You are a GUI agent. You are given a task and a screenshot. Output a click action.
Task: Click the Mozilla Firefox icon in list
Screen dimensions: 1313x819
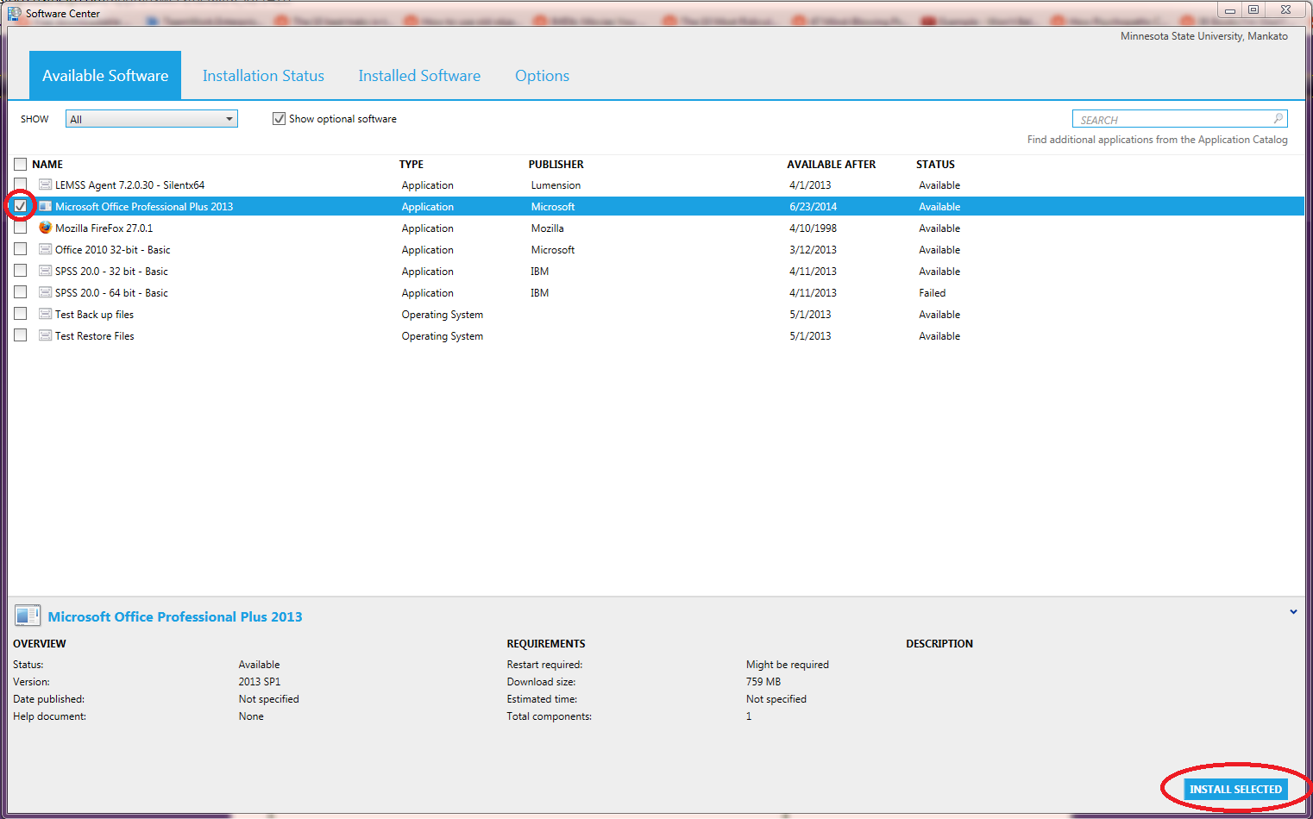(x=45, y=228)
